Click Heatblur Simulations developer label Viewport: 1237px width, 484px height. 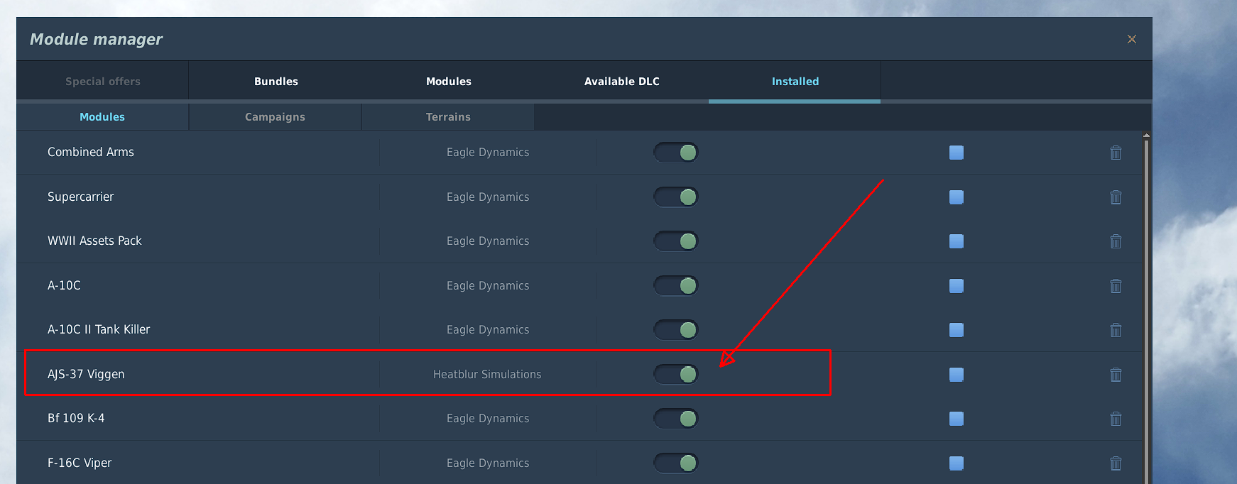click(487, 374)
